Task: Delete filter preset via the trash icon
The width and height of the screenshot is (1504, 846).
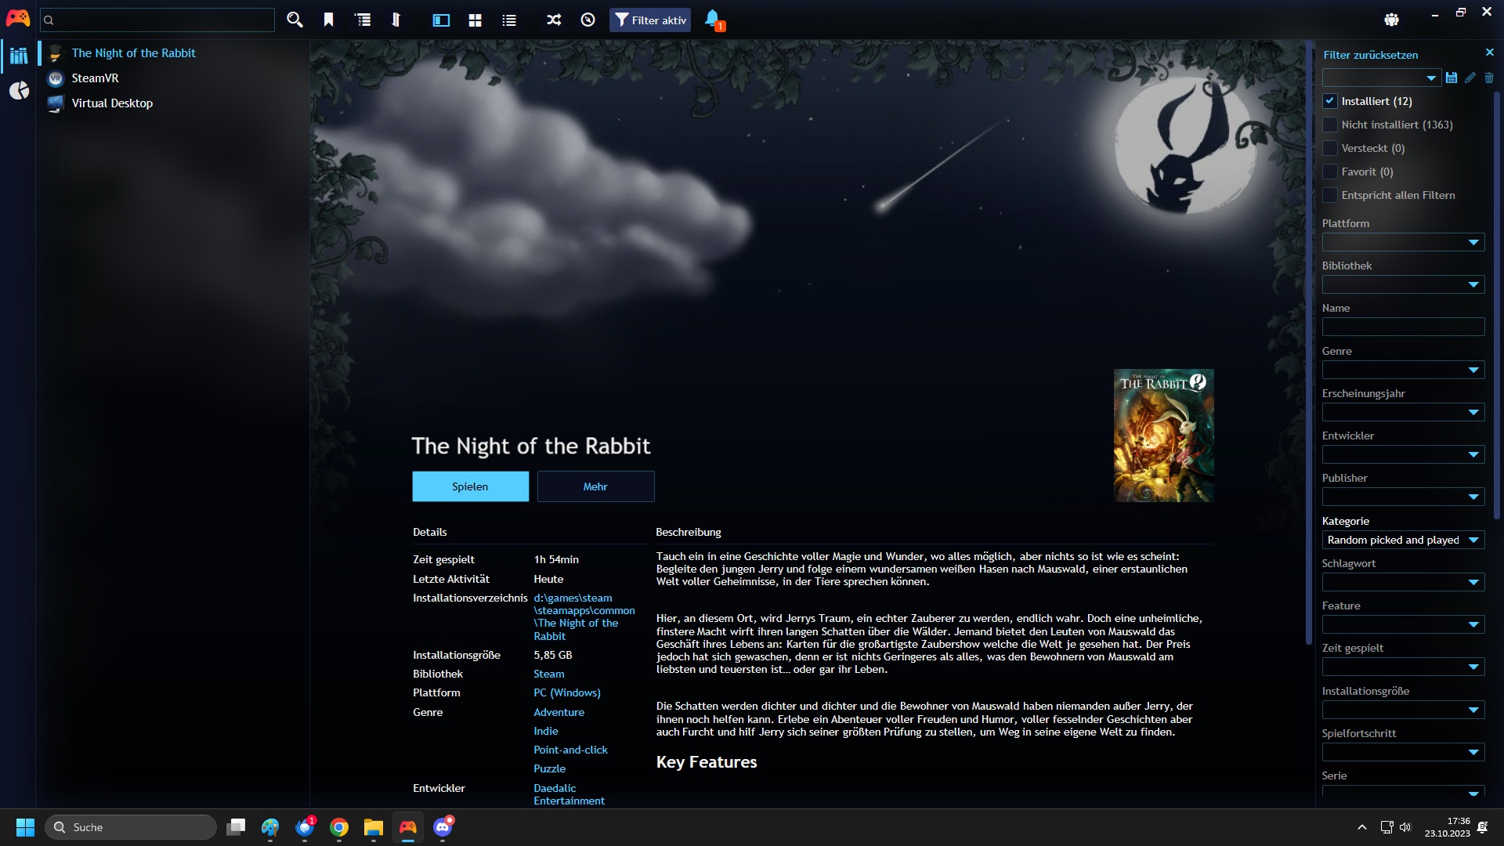Action: [x=1489, y=78]
